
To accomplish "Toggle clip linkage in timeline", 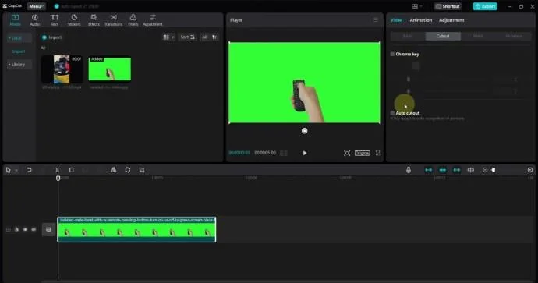I will (457, 170).
